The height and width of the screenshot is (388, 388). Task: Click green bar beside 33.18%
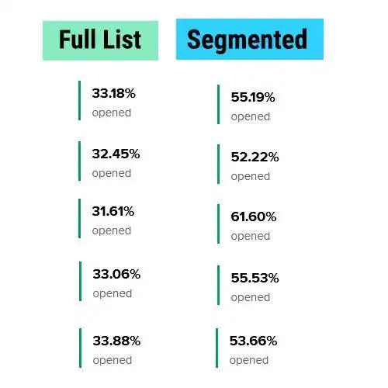click(79, 100)
